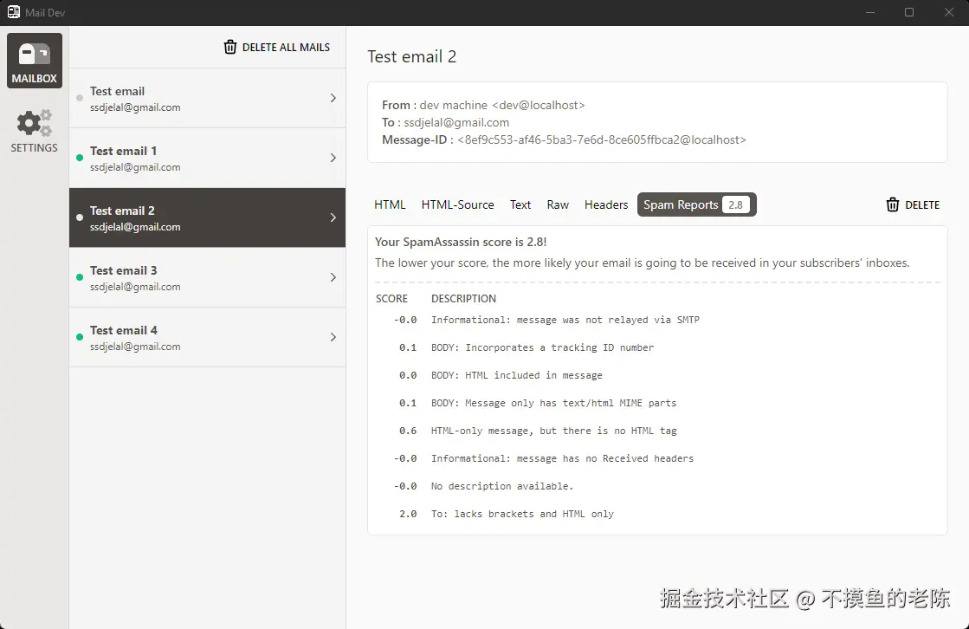
Task: Click row: Message only has text/html MIME parts
Action: pyautogui.click(x=553, y=403)
